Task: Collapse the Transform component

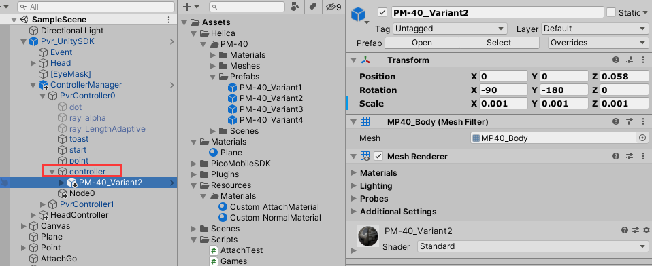Action: click(353, 60)
